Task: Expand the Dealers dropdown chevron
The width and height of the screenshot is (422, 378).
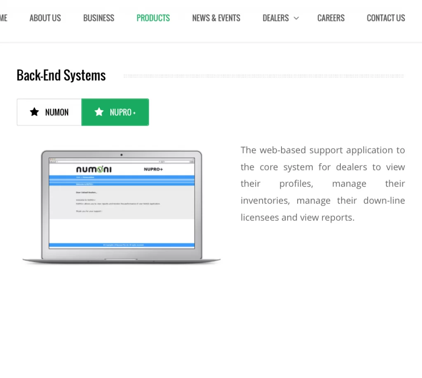Action: (296, 18)
